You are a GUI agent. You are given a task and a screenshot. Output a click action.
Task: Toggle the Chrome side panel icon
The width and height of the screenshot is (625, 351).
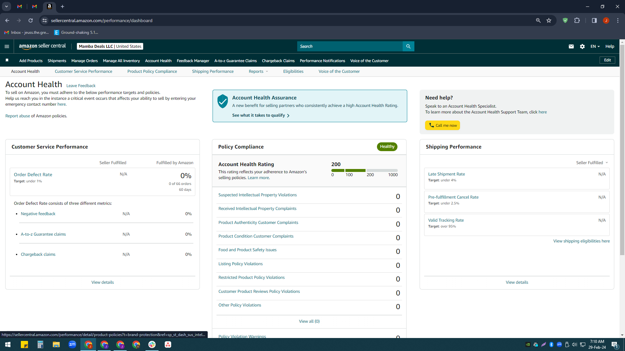pyautogui.click(x=594, y=20)
